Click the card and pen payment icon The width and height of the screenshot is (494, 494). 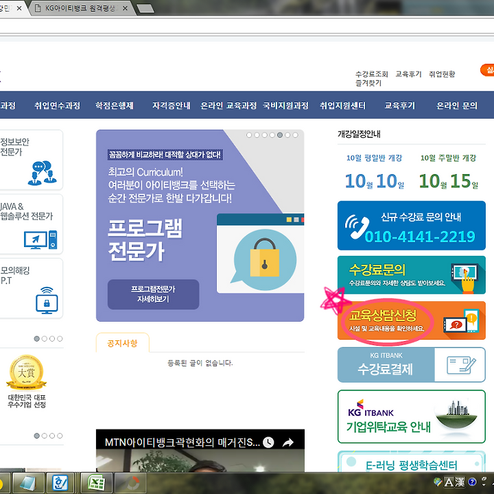click(461, 365)
